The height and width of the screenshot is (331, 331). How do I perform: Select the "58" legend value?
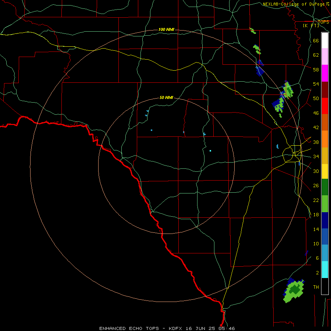[316, 70]
